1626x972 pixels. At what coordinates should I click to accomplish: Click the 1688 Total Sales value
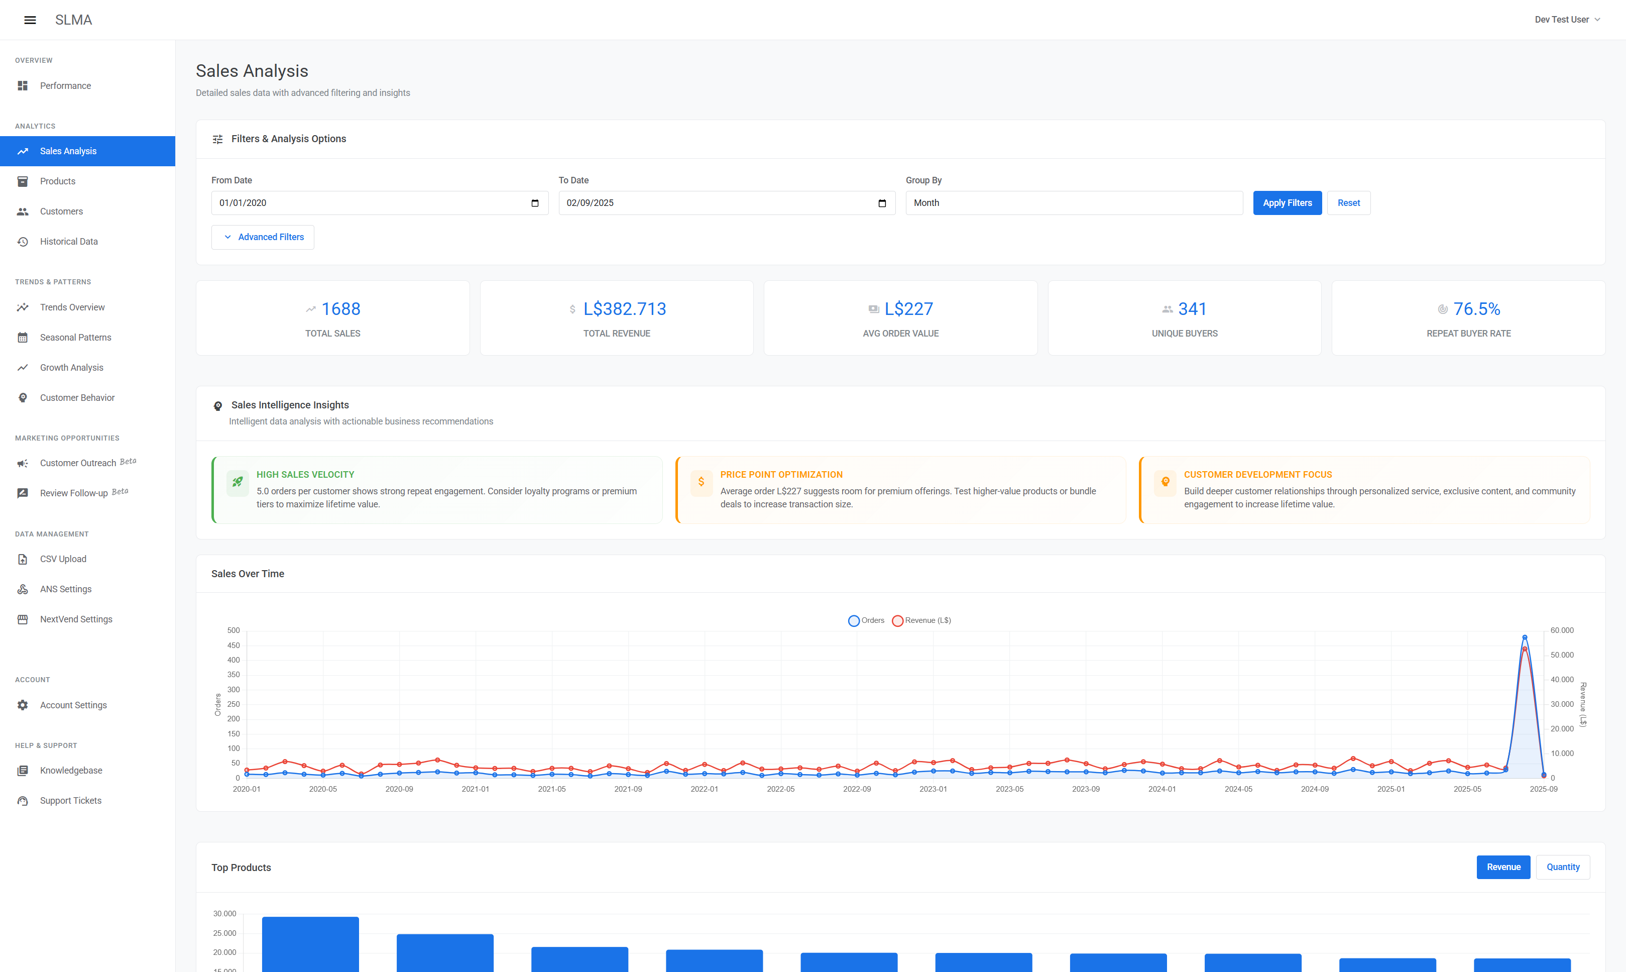[x=340, y=309]
